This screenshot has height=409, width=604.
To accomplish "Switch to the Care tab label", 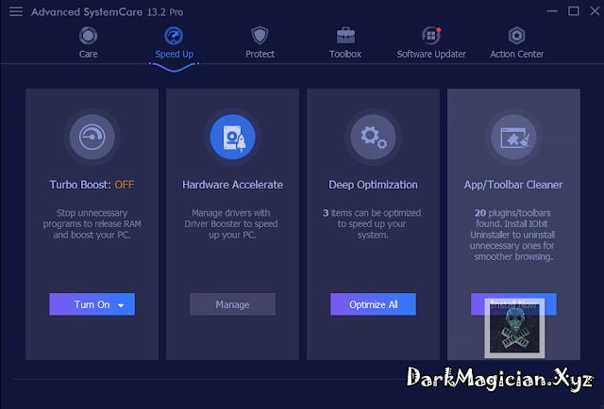I will tap(88, 55).
